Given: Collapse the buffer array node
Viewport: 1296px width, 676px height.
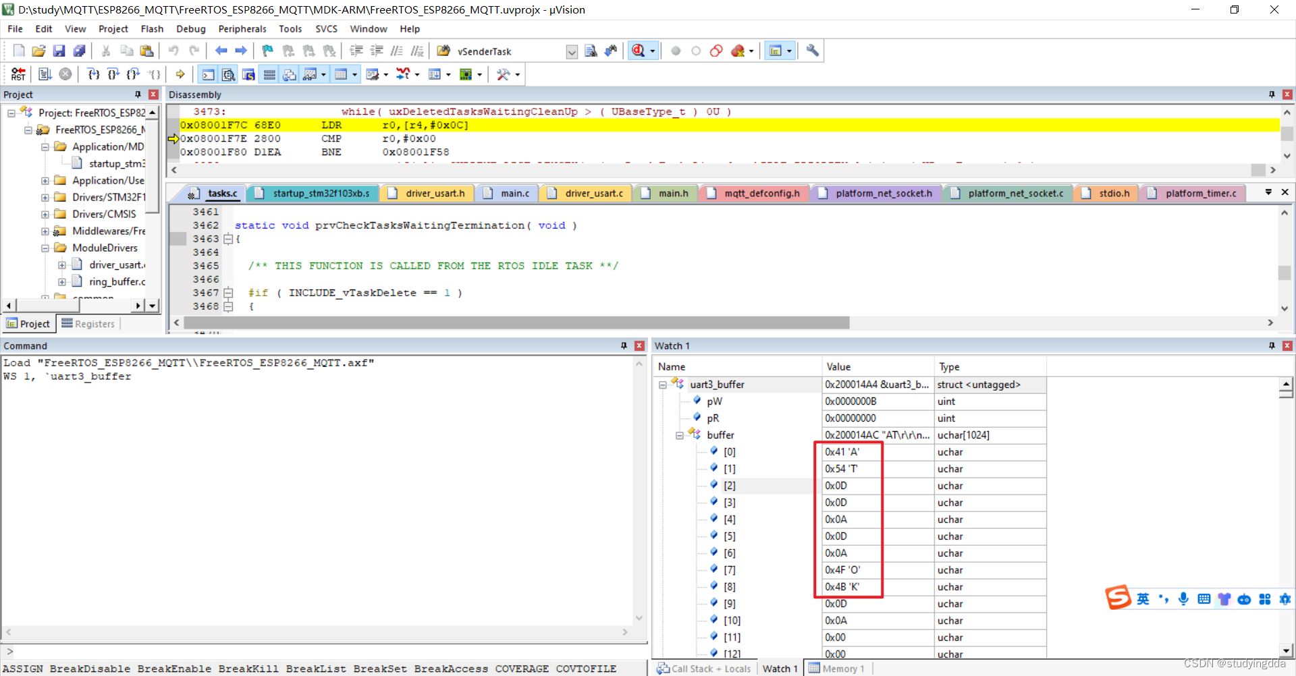Looking at the screenshot, I should pyautogui.click(x=680, y=435).
